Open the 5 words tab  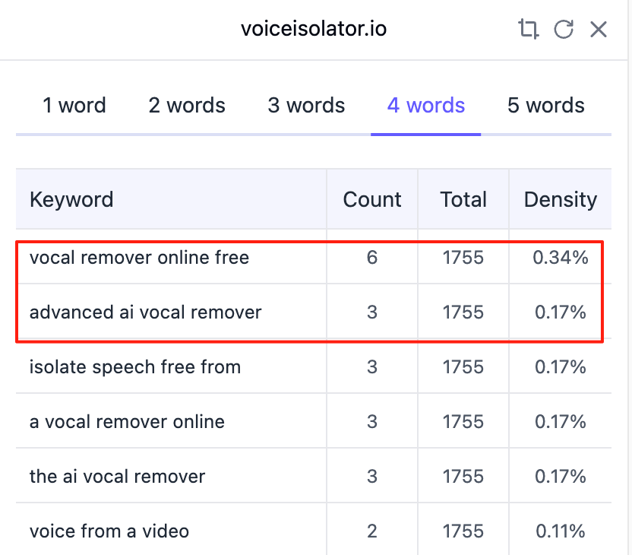[545, 106]
